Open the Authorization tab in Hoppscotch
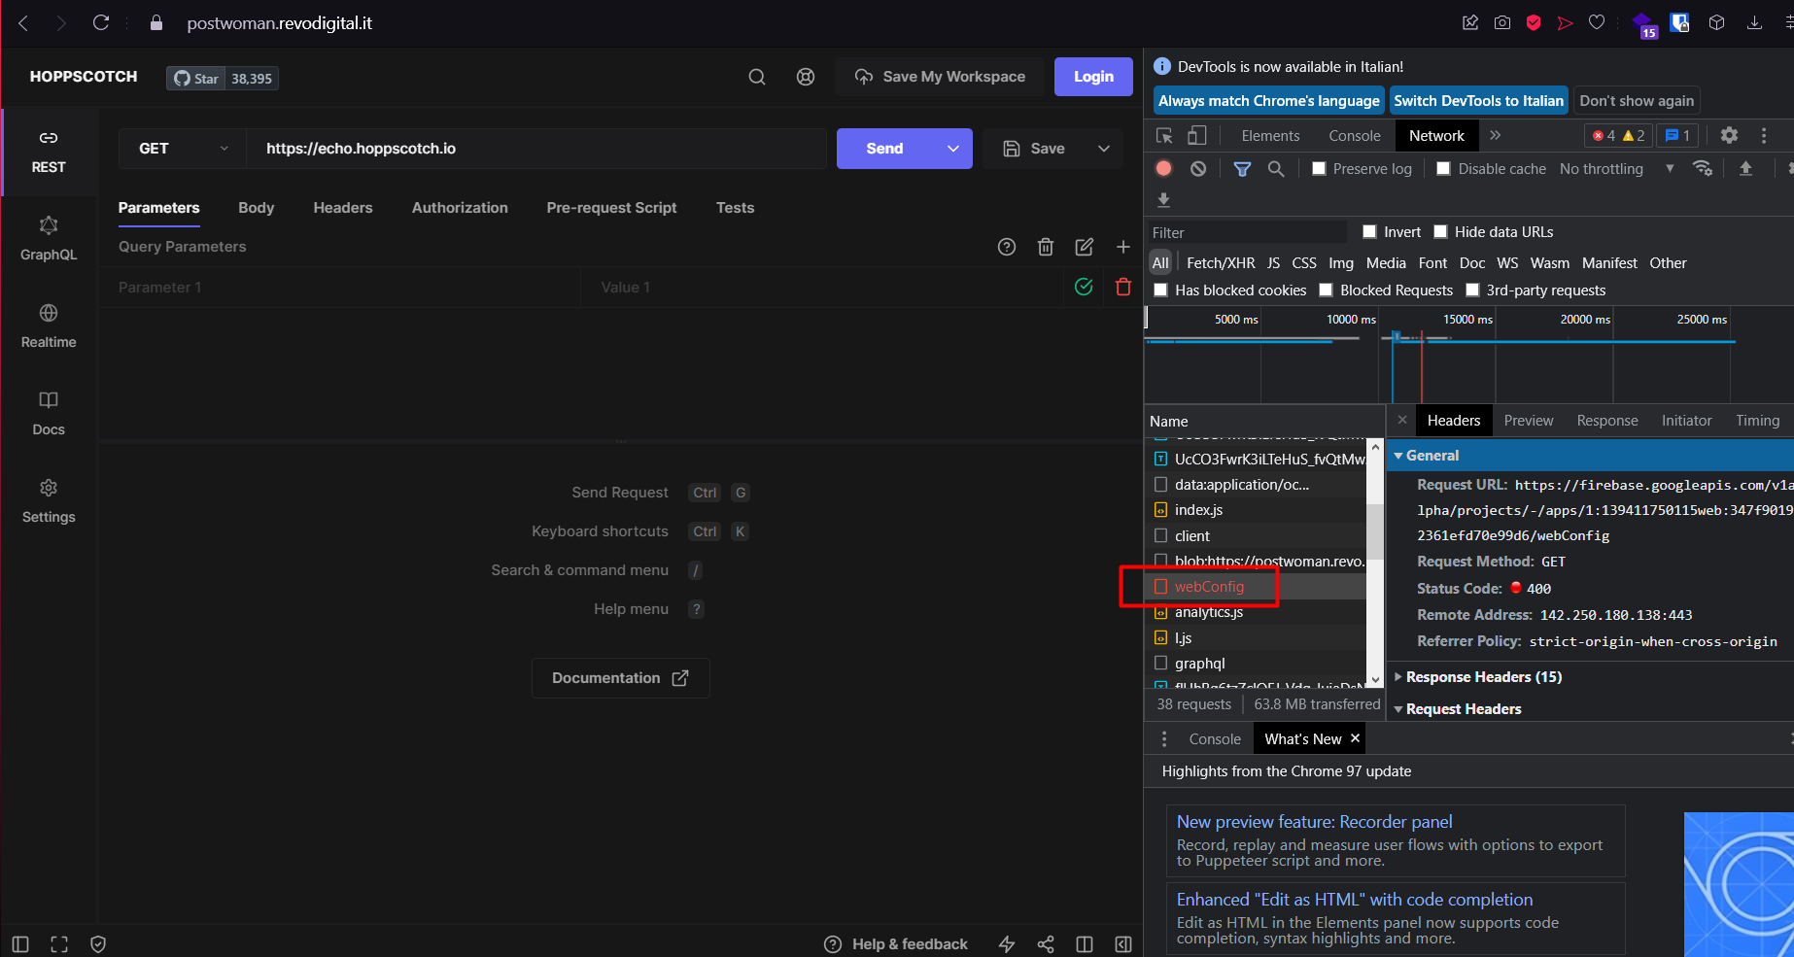Viewport: 1794px width, 957px height. [460, 207]
